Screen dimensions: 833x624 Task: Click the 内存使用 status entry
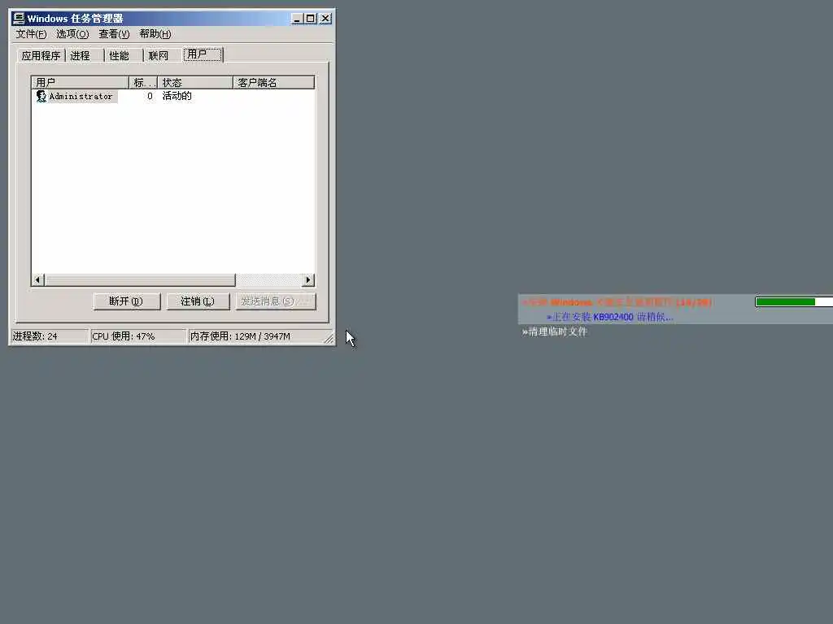pos(256,336)
